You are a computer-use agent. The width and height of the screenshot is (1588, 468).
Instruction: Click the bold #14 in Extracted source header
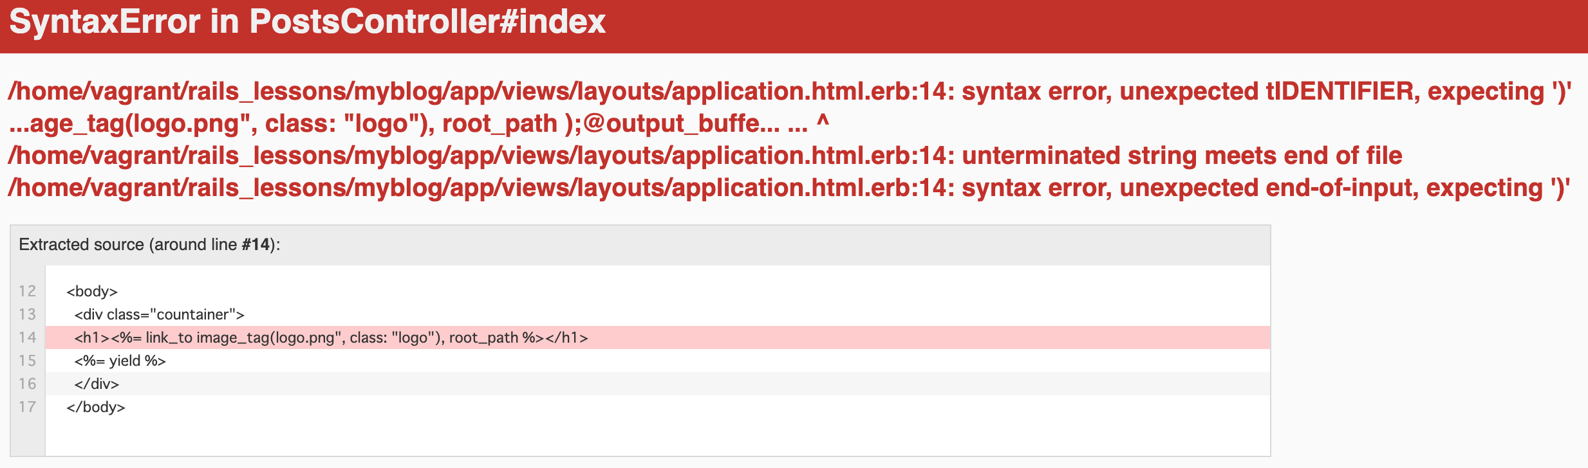point(256,245)
